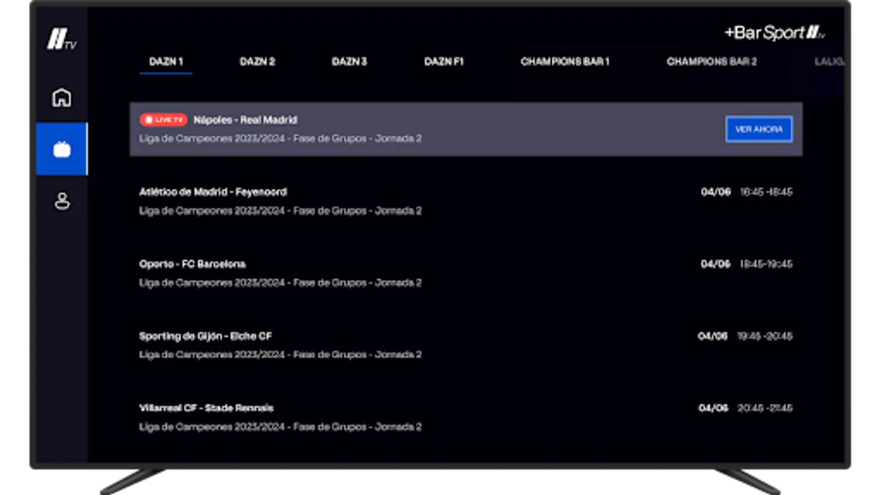Click the date 04/06 on Feyenoord row
The image size is (880, 495).
click(716, 192)
